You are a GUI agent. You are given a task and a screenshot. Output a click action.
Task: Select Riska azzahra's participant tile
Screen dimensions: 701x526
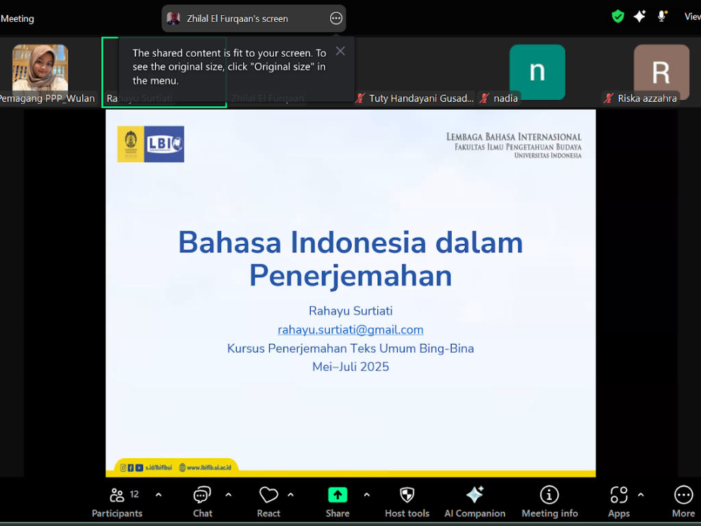click(x=662, y=71)
